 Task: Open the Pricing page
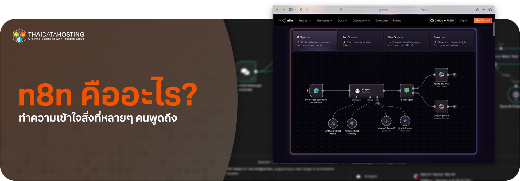pyautogui.click(x=397, y=21)
